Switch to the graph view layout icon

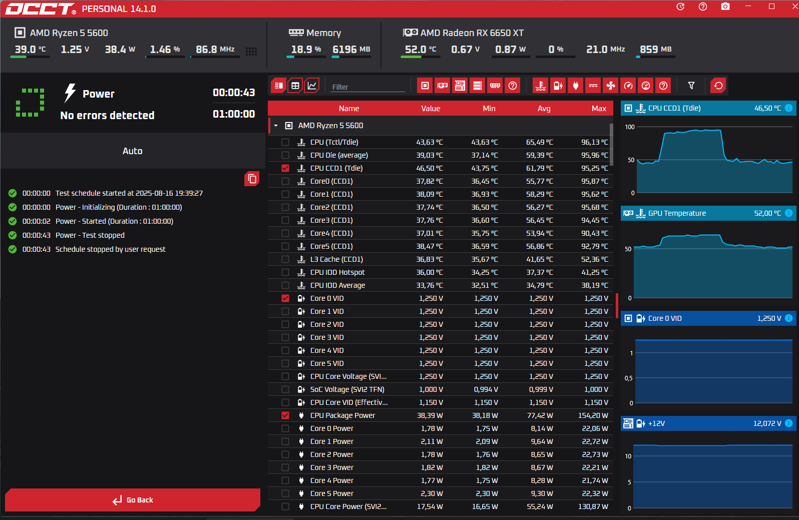pyautogui.click(x=312, y=86)
